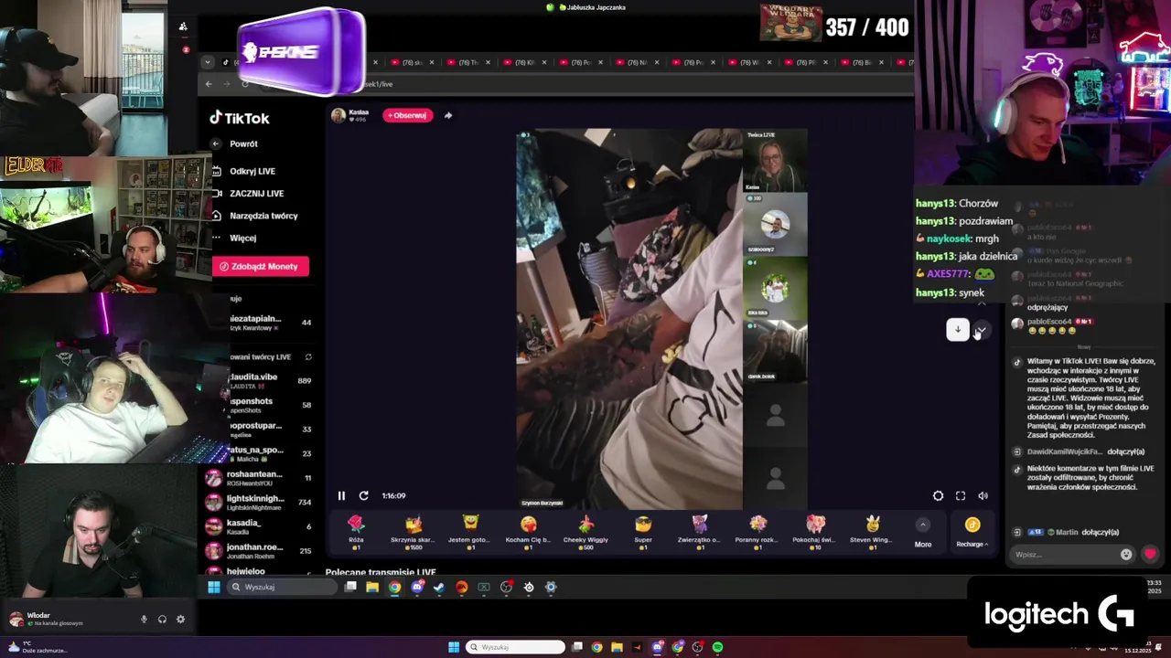This screenshot has width=1171, height=658.
Task: Click Zdobądź Monety button
Action: coord(261,266)
